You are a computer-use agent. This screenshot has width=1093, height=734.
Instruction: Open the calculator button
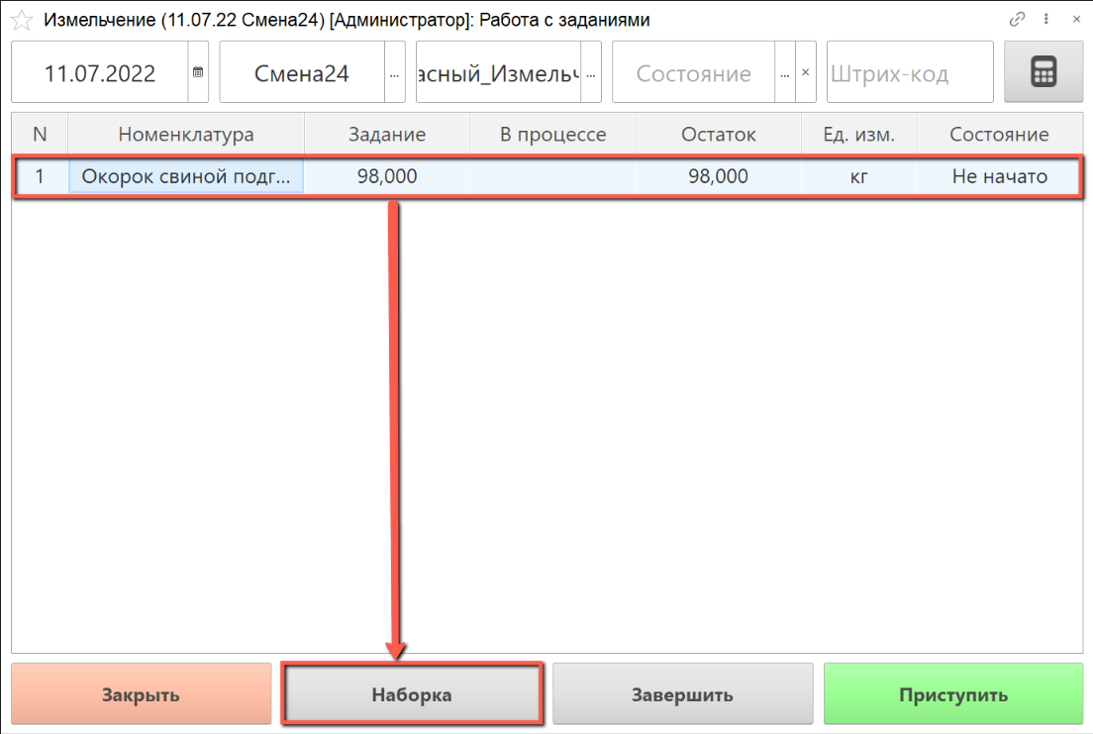click(1043, 72)
